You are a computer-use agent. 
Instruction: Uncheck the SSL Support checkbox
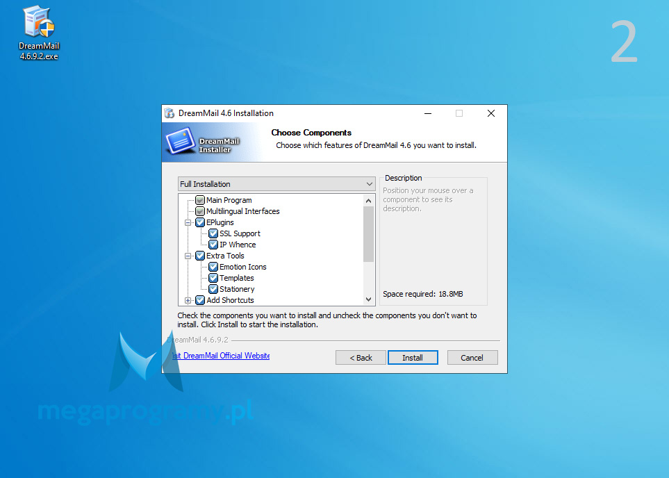213,233
